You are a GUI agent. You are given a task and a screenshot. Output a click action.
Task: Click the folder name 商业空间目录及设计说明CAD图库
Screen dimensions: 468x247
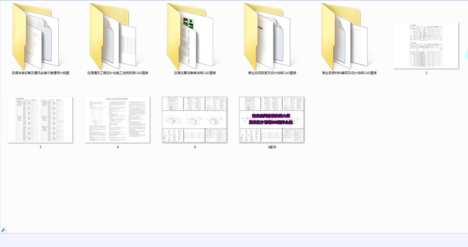(272, 73)
